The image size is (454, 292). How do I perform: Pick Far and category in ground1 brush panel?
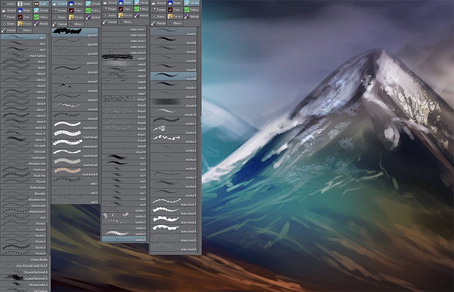[76, 17]
